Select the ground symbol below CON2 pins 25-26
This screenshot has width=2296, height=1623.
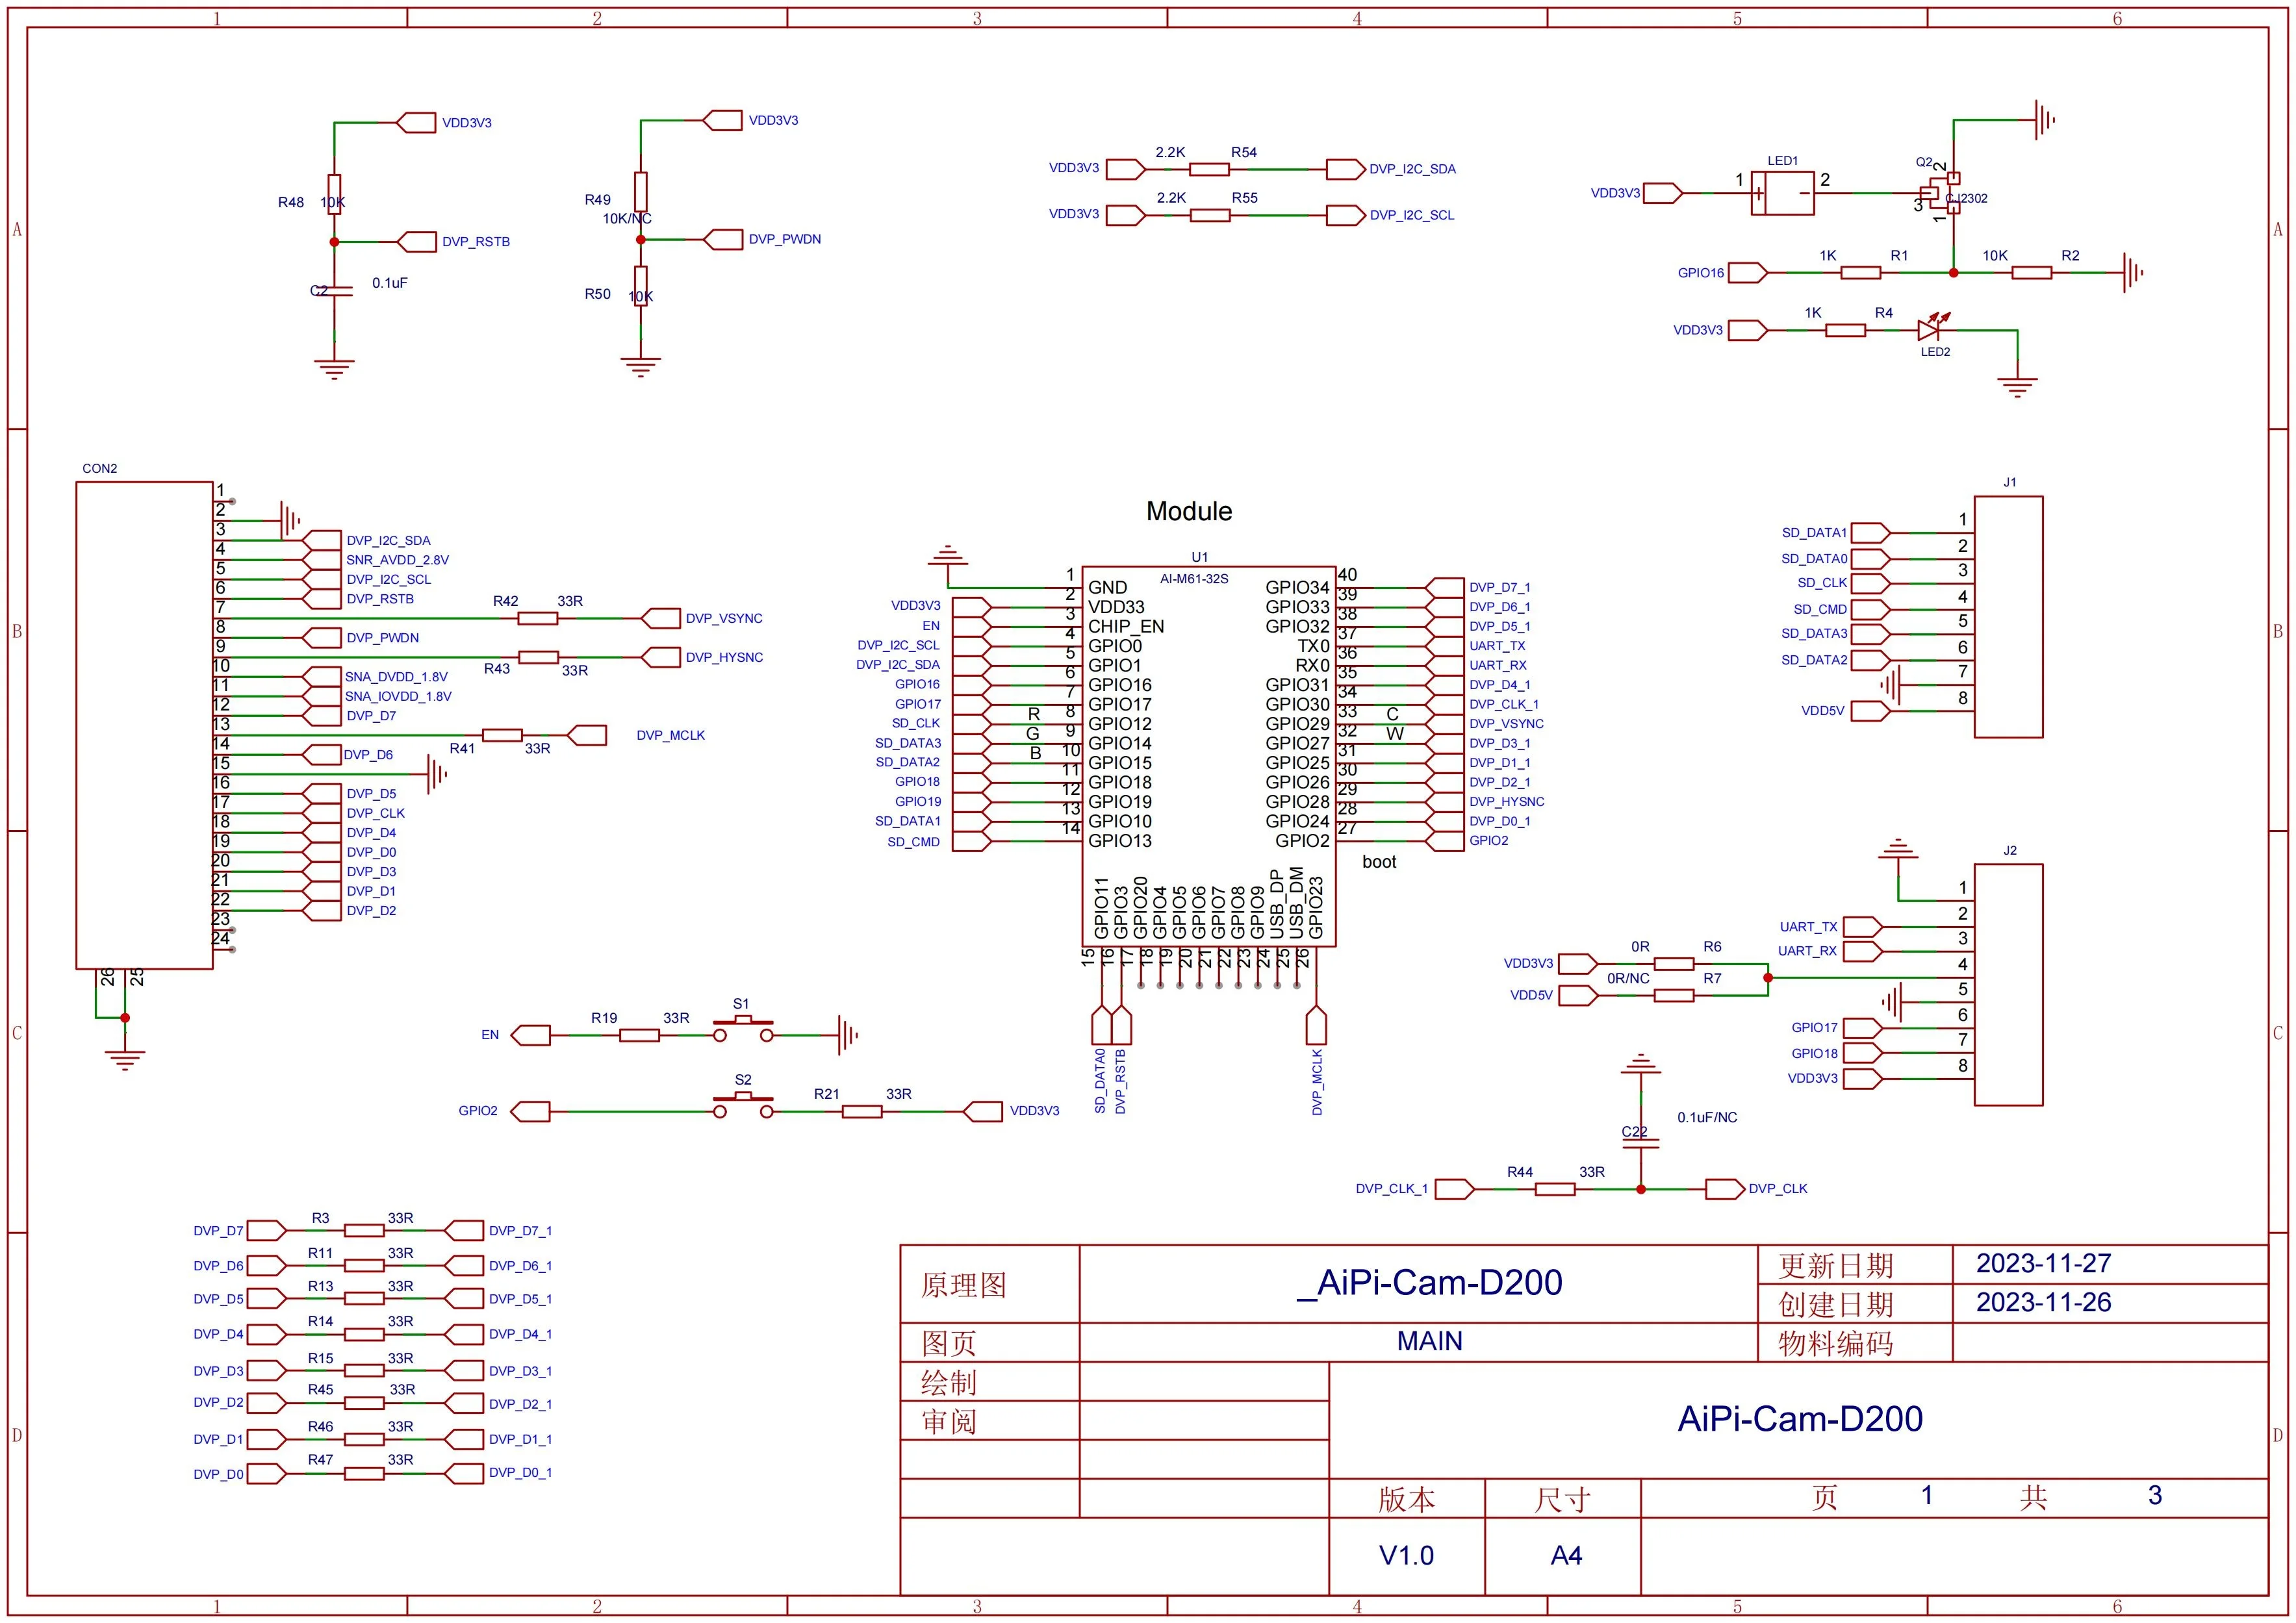tap(125, 1059)
